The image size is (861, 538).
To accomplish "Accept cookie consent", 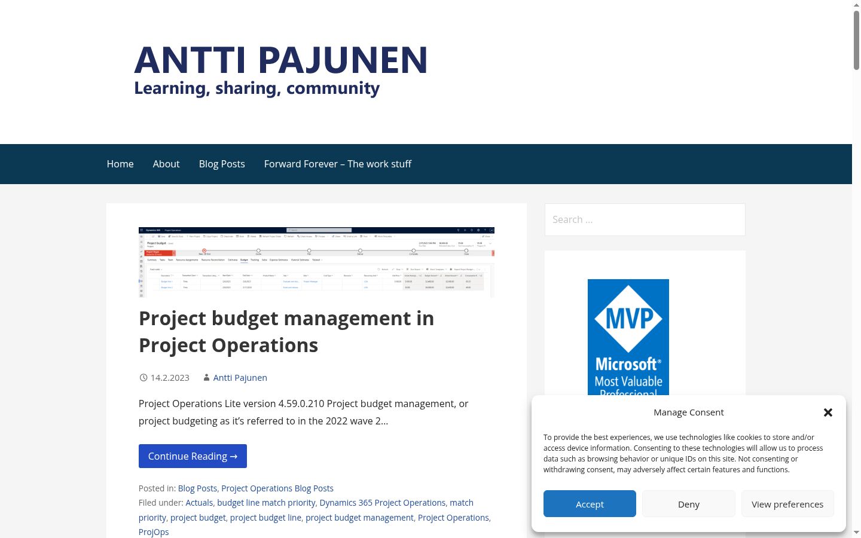I will [590, 504].
